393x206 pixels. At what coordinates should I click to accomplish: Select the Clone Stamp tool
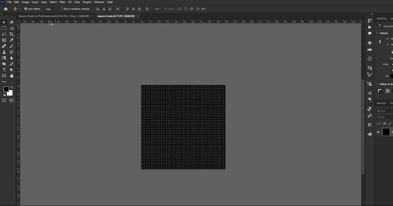coord(4,52)
